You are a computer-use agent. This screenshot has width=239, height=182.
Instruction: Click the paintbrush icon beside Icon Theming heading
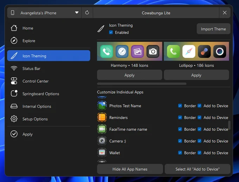(x=101, y=29)
